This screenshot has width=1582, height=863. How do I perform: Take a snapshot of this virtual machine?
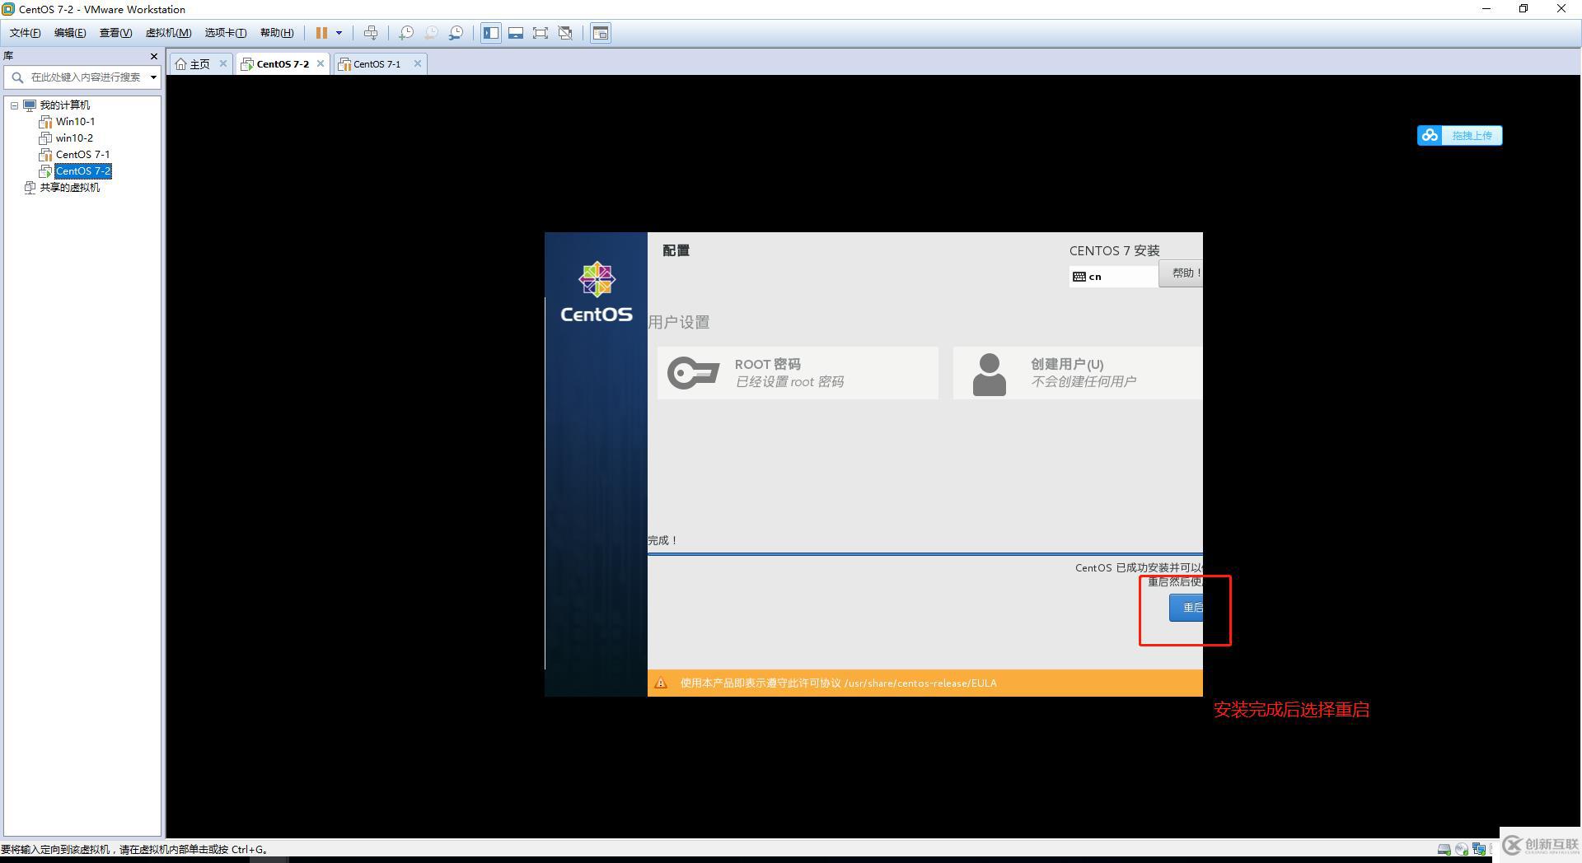pyautogui.click(x=406, y=33)
